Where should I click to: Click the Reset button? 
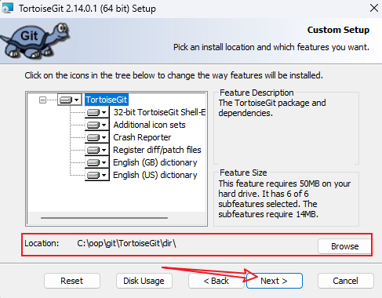[x=72, y=281]
